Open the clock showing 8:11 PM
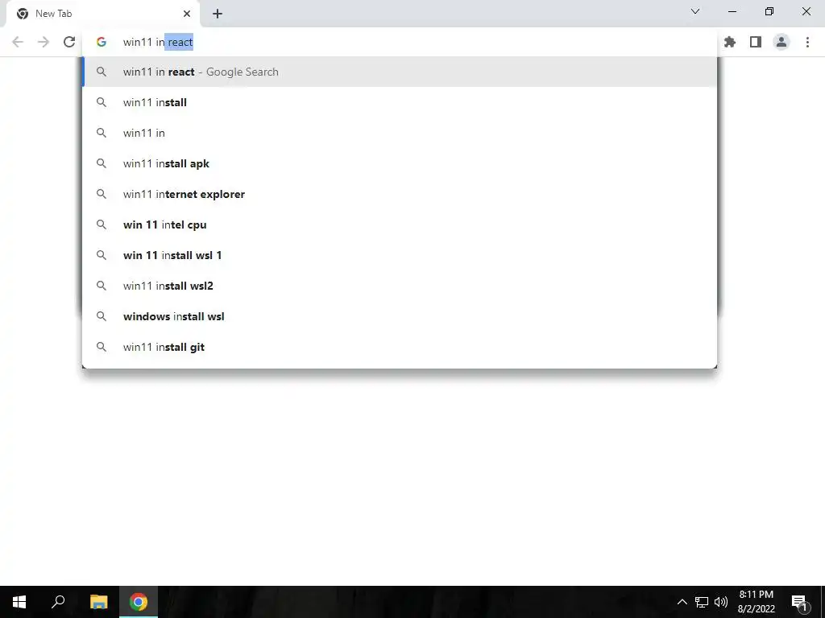825x618 pixels. (756, 602)
